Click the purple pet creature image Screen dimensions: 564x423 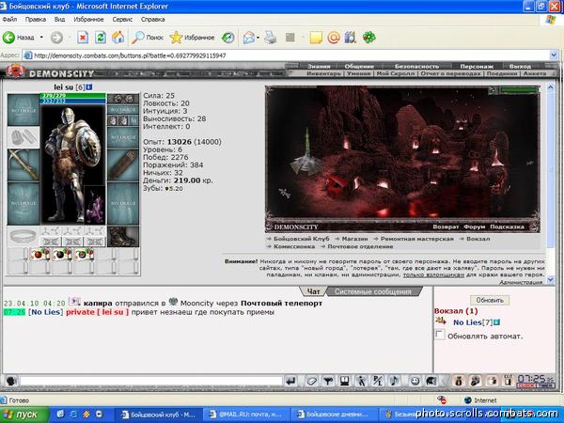click(x=95, y=205)
